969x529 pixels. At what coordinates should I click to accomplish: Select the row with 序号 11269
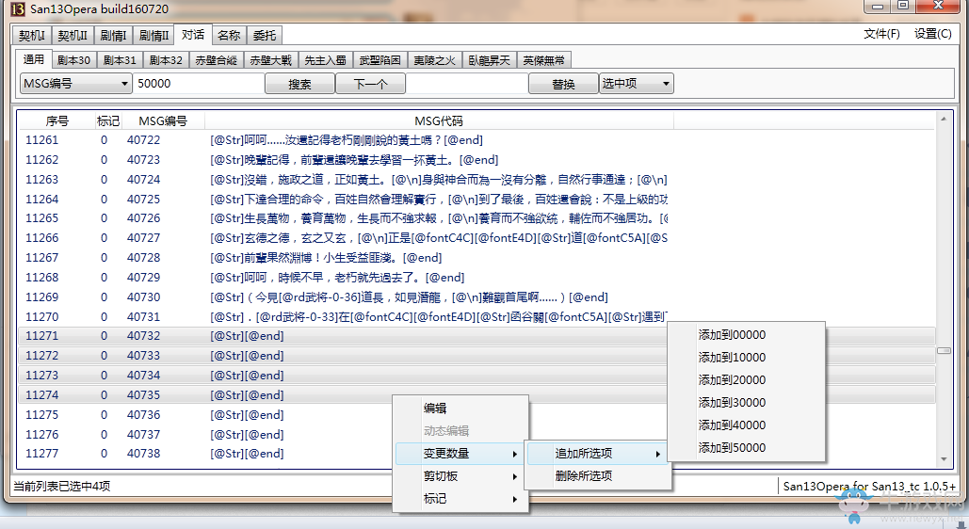476,297
